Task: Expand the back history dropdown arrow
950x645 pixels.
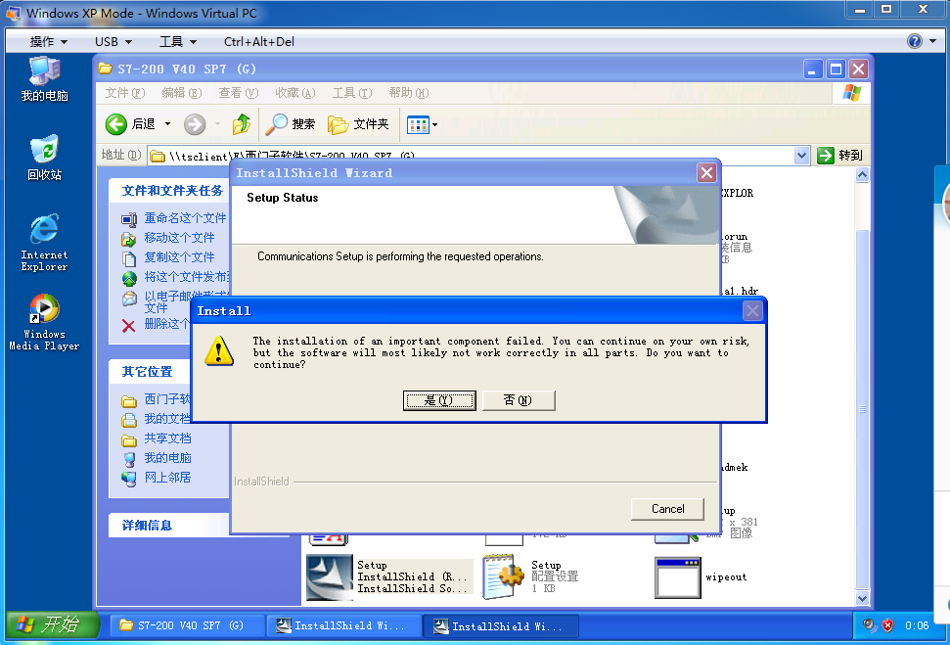Action: pos(168,124)
